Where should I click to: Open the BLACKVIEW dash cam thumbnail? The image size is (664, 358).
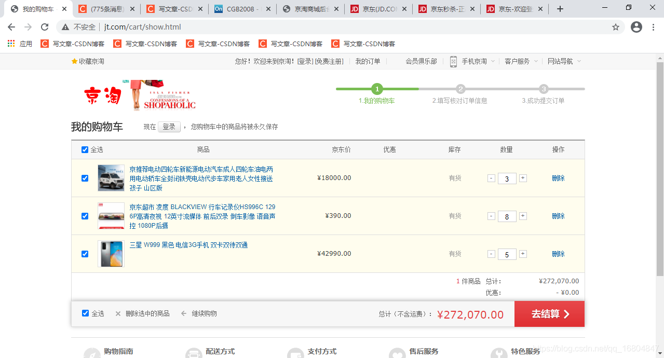point(111,216)
